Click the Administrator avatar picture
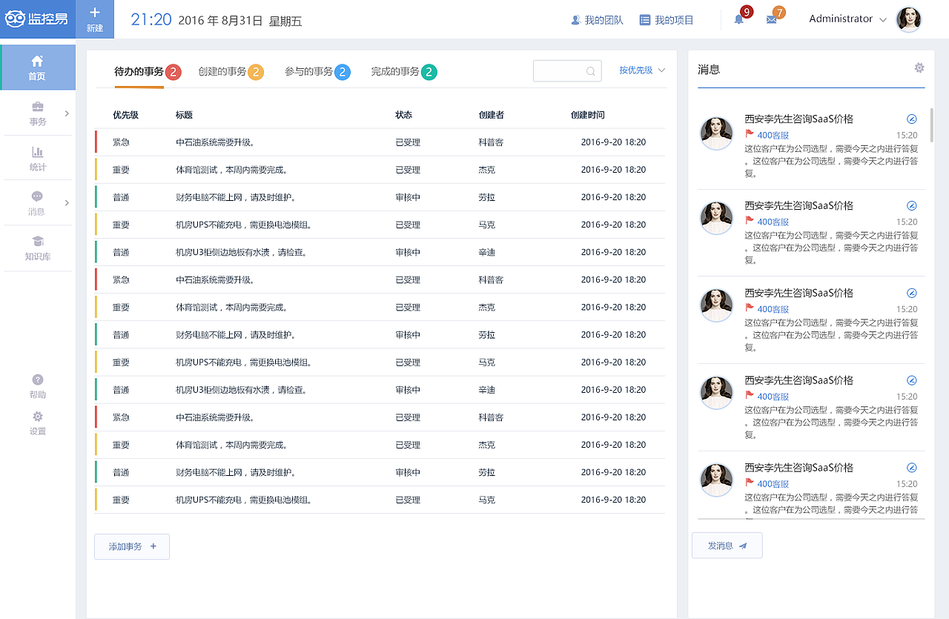949x619 pixels. pos(909,19)
